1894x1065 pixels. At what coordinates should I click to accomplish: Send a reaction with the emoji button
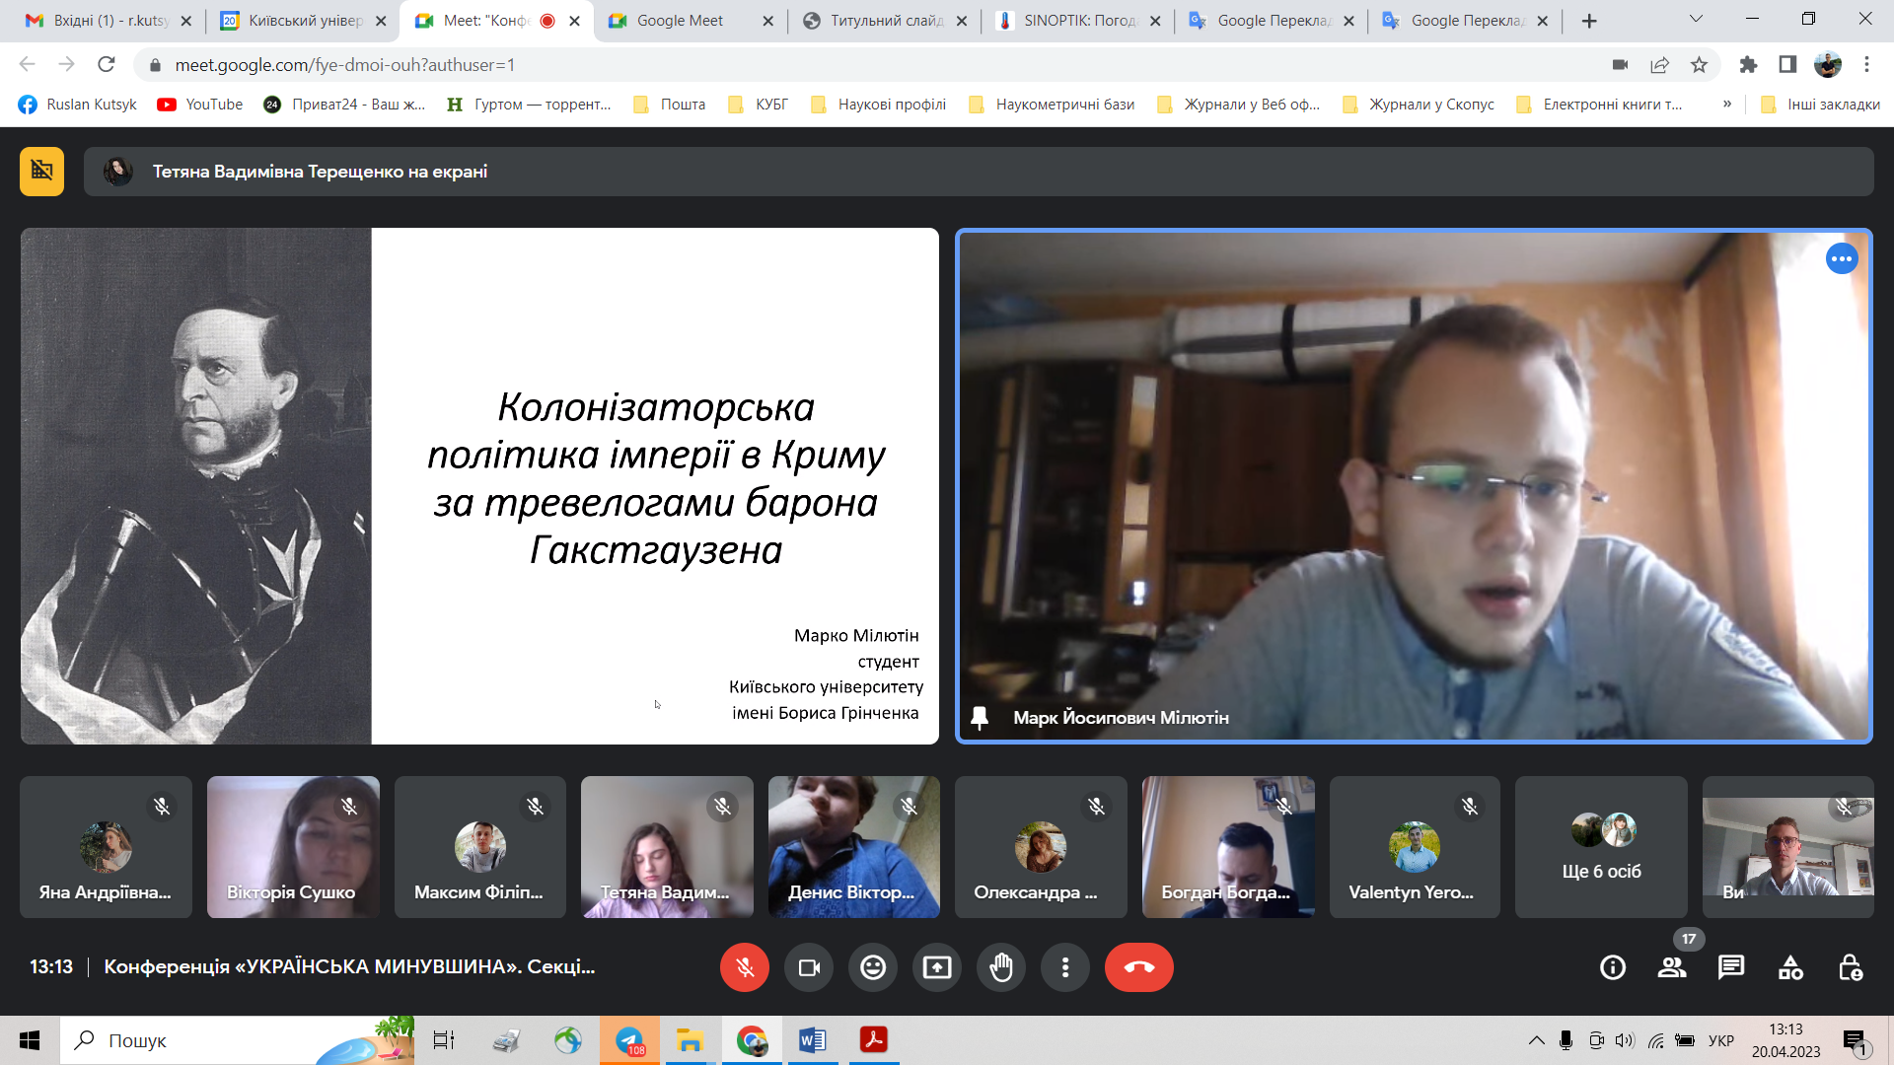(872, 967)
